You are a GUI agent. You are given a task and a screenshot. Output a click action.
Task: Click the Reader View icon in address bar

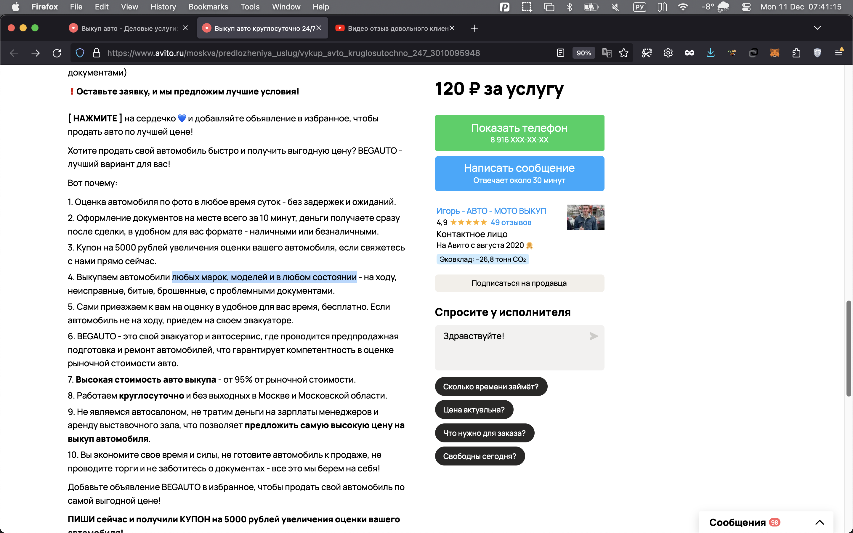[x=560, y=53]
